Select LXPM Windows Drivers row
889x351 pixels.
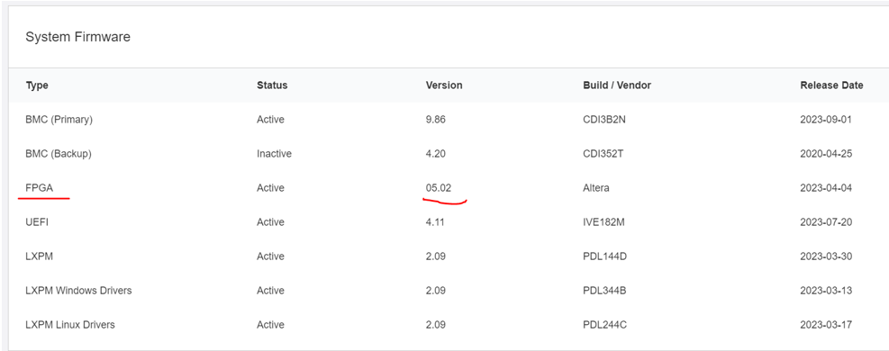449,291
